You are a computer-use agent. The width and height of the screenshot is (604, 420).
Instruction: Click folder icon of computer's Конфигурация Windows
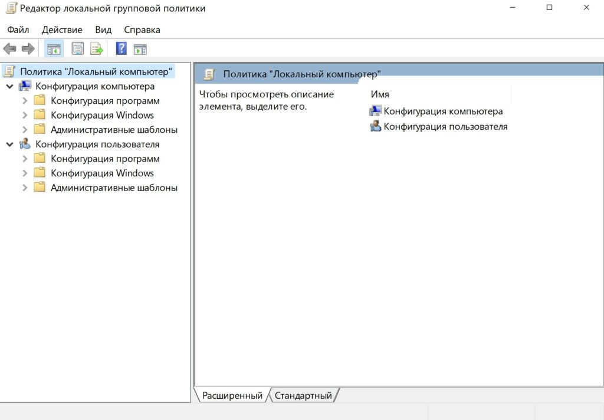coord(40,115)
